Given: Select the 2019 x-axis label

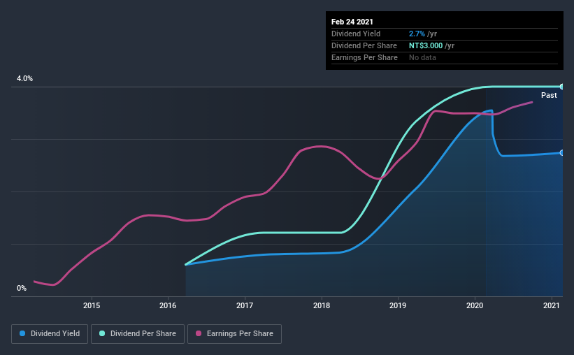Looking at the screenshot, I should [x=398, y=305].
